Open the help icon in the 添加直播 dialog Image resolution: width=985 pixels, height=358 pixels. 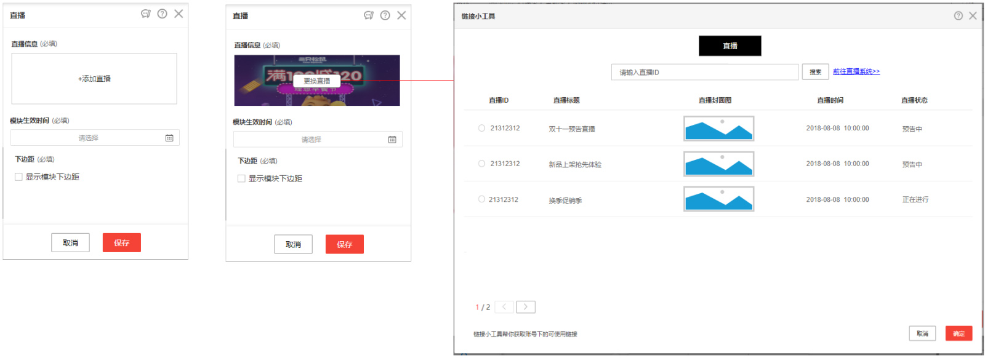(x=162, y=14)
